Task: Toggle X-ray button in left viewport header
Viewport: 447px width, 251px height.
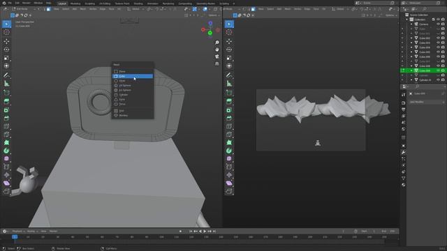Action: [x=216, y=9]
